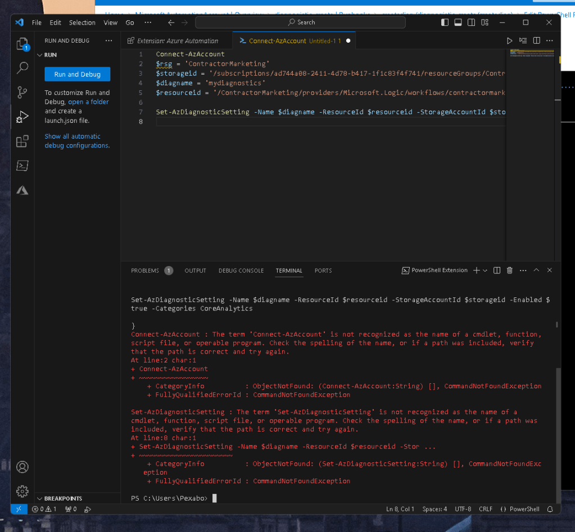Switch to the PORTS tab
The width and height of the screenshot is (575, 532).
[x=323, y=270]
